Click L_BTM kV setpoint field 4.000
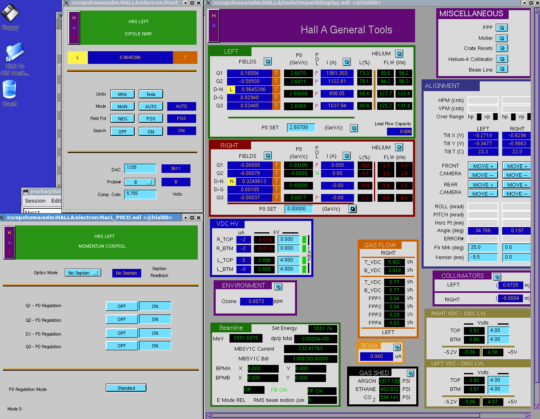The width and height of the screenshot is (540, 419). tap(289, 269)
